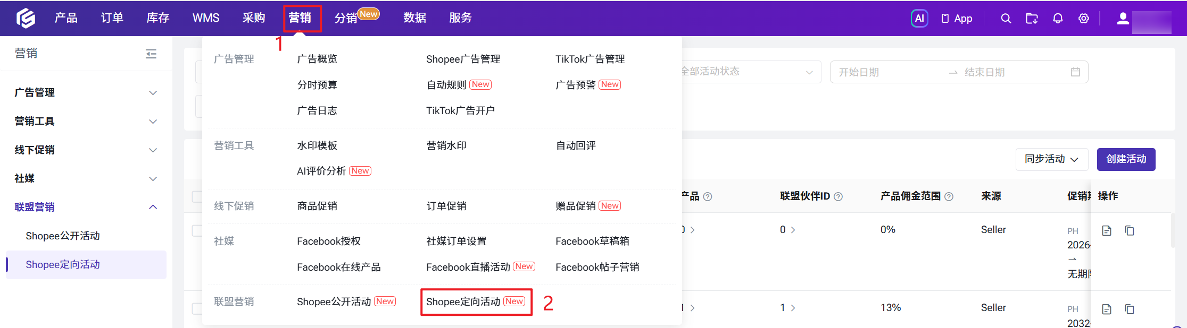Open the settings gear icon
This screenshot has height=328, width=1187.
[x=1083, y=19]
